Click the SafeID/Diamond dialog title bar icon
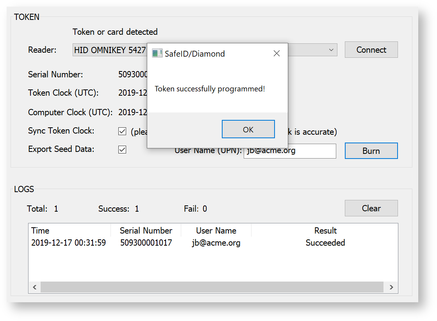This screenshot has width=437, height=321. coord(157,53)
